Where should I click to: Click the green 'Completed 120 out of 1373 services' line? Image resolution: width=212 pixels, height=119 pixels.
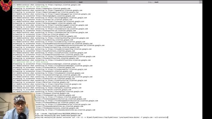point(30,62)
